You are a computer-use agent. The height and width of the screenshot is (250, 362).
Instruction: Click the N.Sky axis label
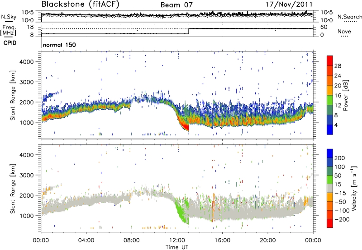[x=9, y=17]
